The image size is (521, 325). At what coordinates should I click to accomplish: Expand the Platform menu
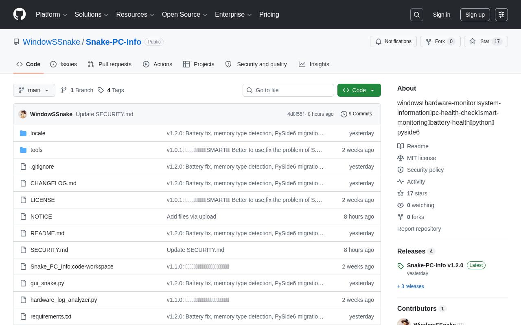[52, 15]
